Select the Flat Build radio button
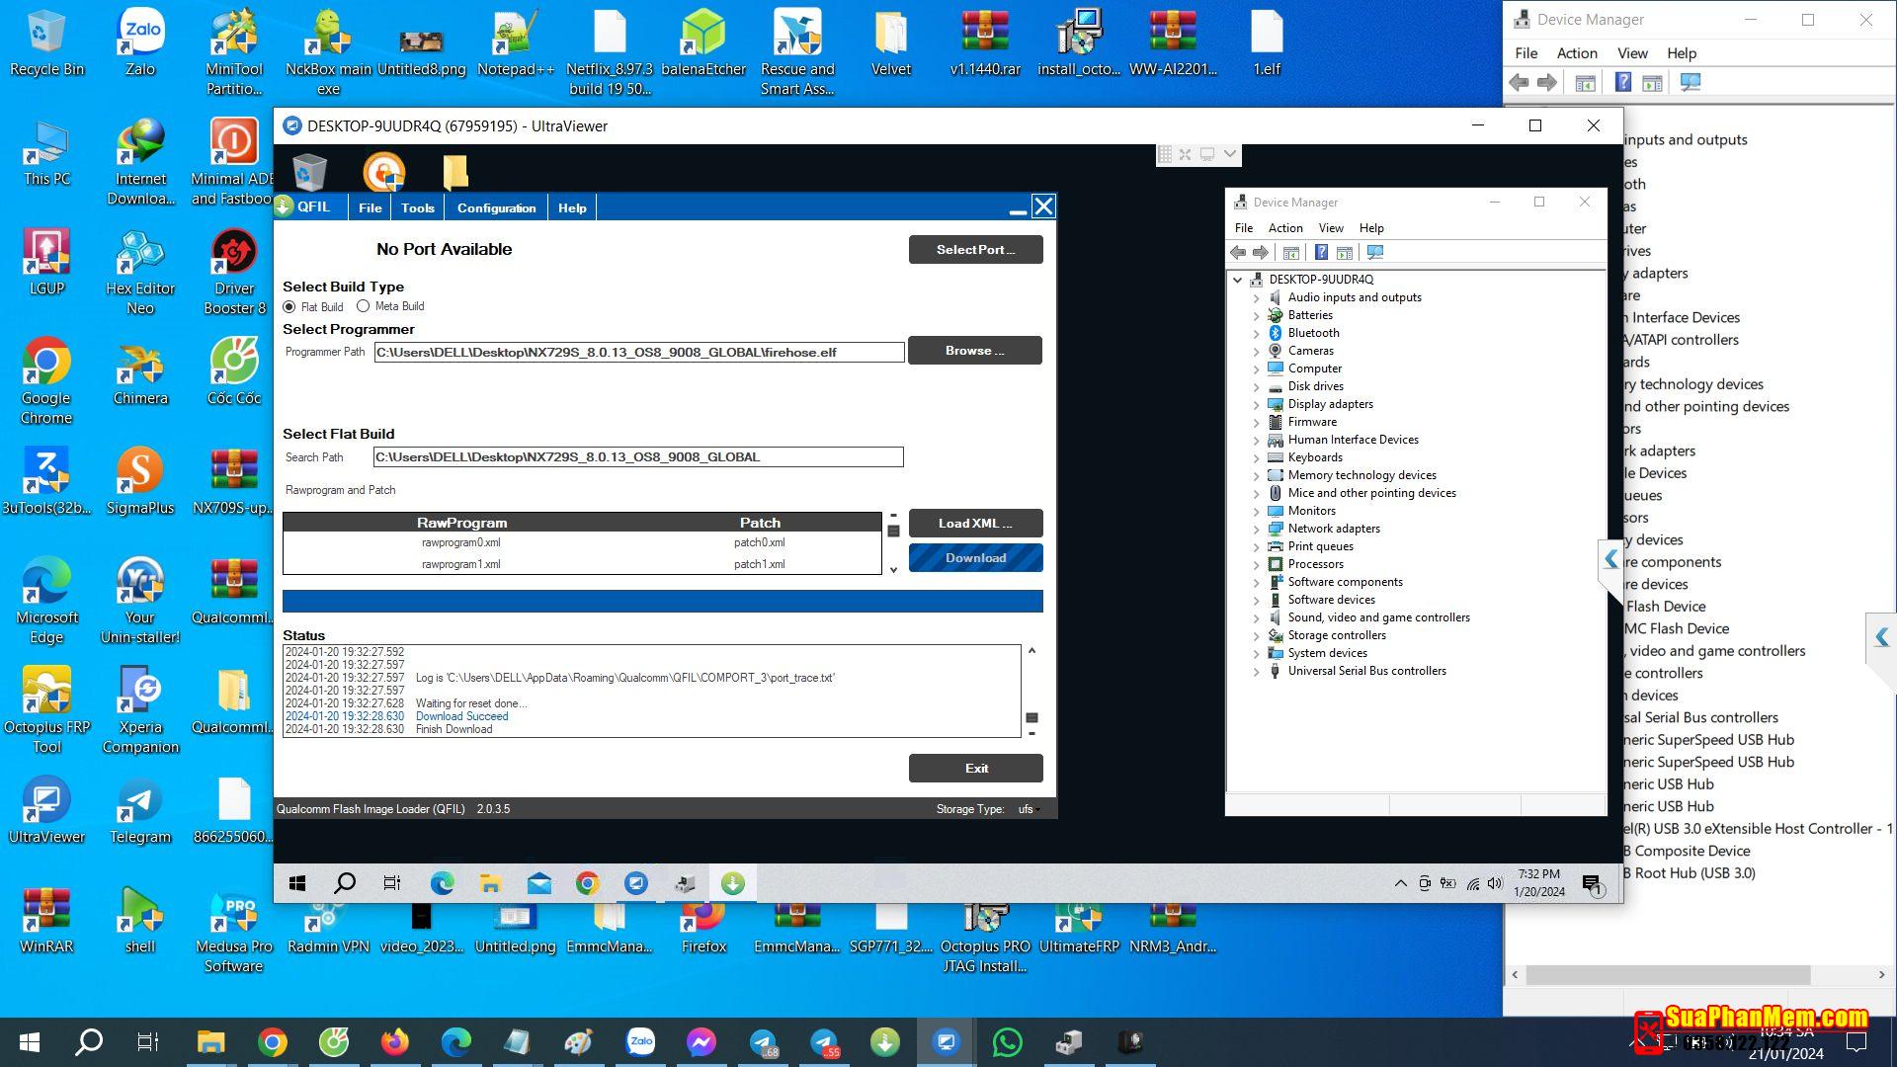This screenshot has height=1067, width=1897. (x=289, y=307)
